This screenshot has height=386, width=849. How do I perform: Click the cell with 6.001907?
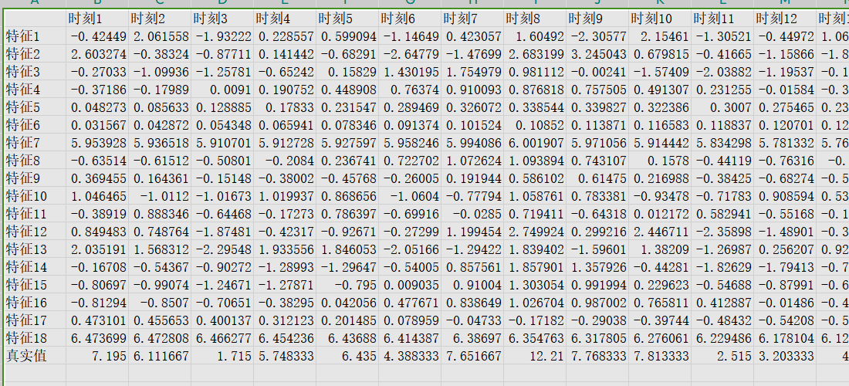coord(534,143)
